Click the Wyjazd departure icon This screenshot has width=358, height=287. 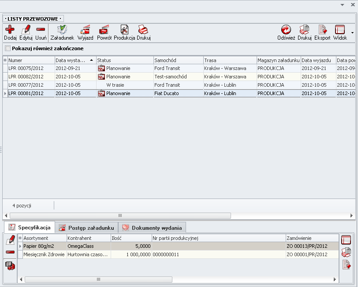(85, 30)
